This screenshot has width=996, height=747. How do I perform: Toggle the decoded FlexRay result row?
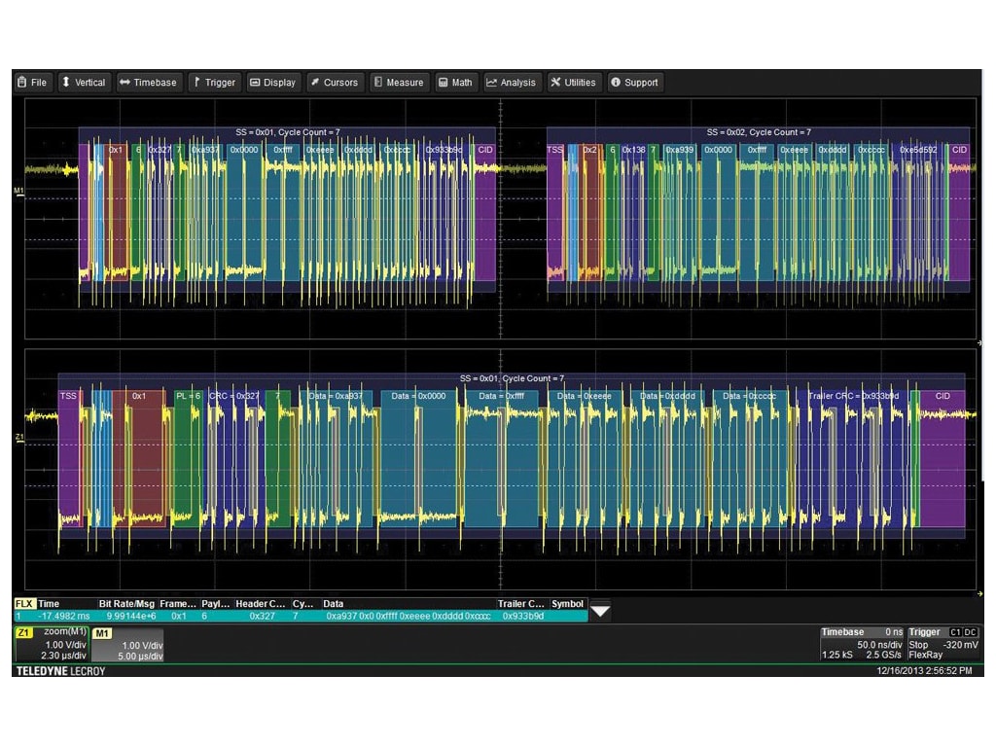tap(292, 615)
